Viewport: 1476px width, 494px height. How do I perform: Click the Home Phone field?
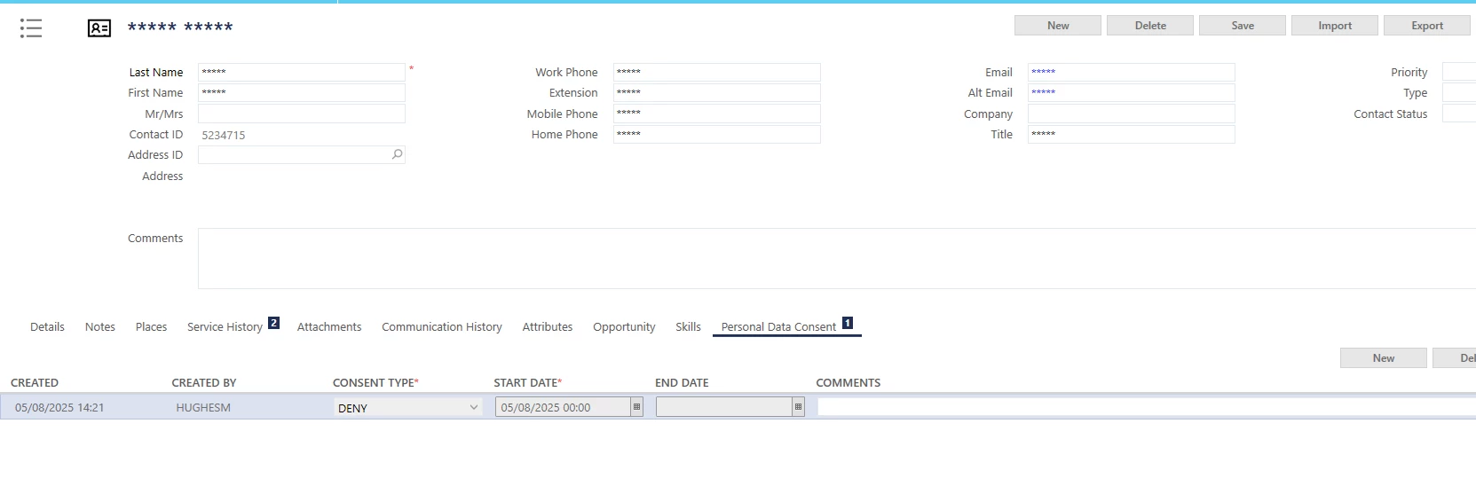coord(717,134)
